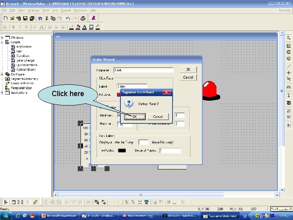Open the File menu

4,10
